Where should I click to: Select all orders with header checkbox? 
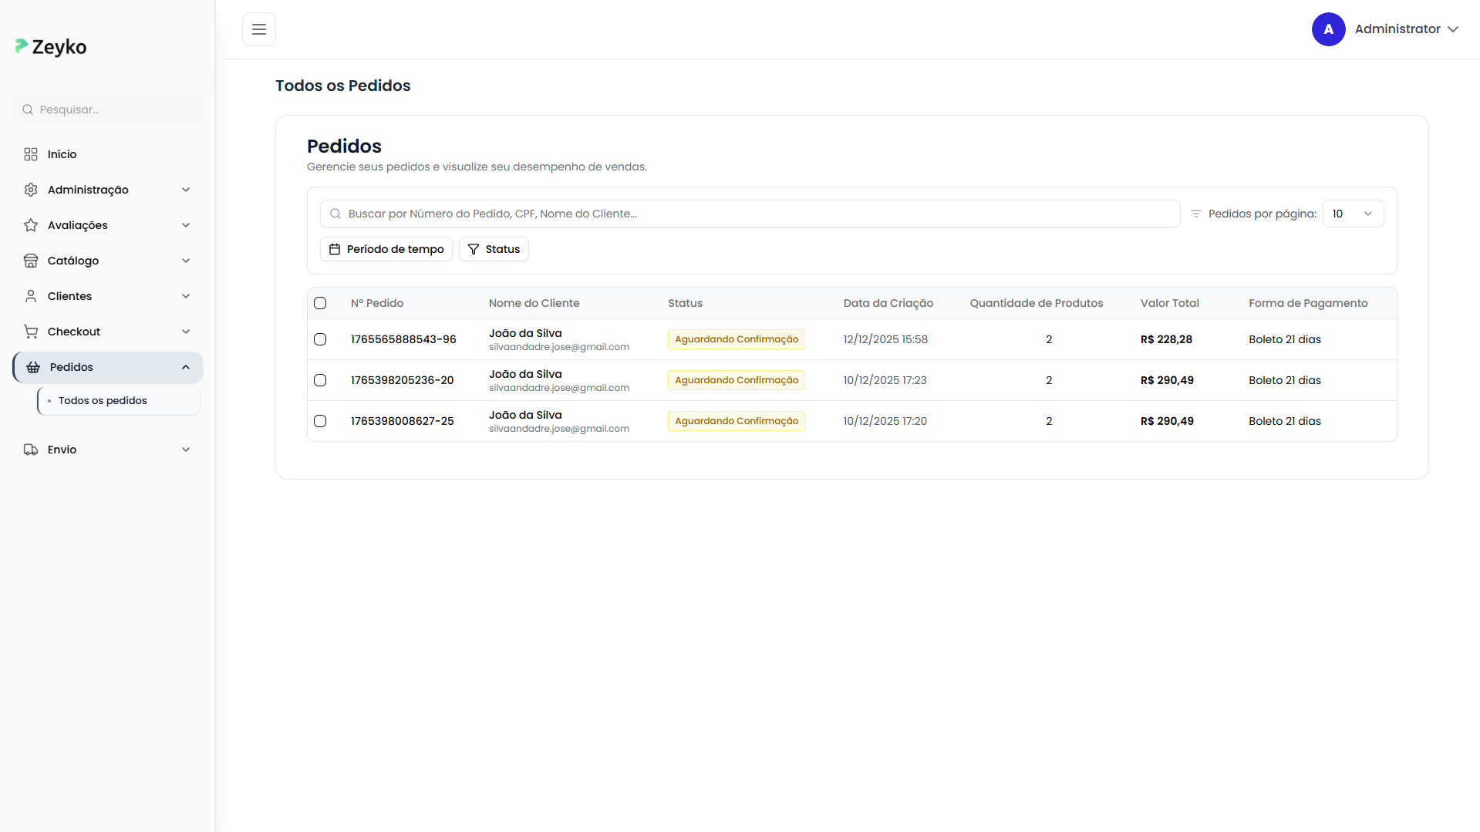320,303
